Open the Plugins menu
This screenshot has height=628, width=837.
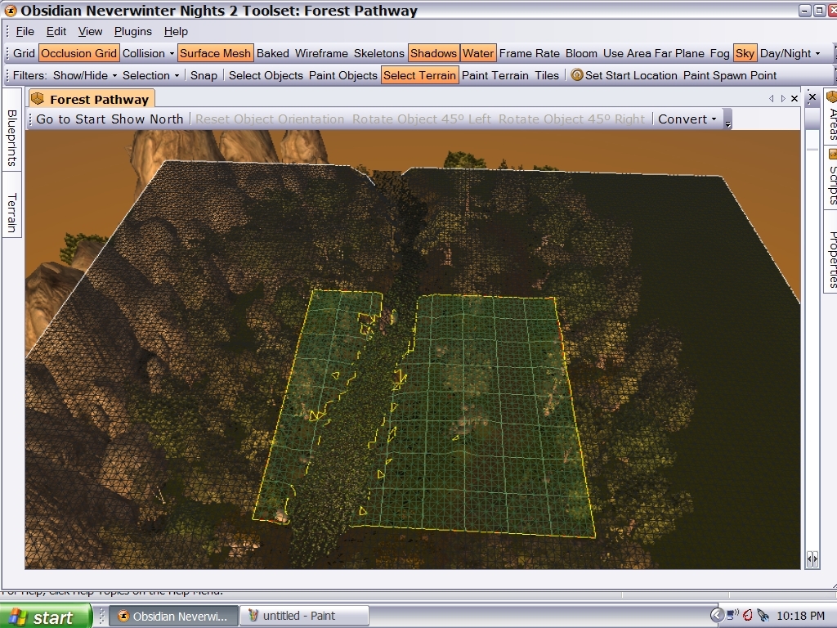point(132,31)
